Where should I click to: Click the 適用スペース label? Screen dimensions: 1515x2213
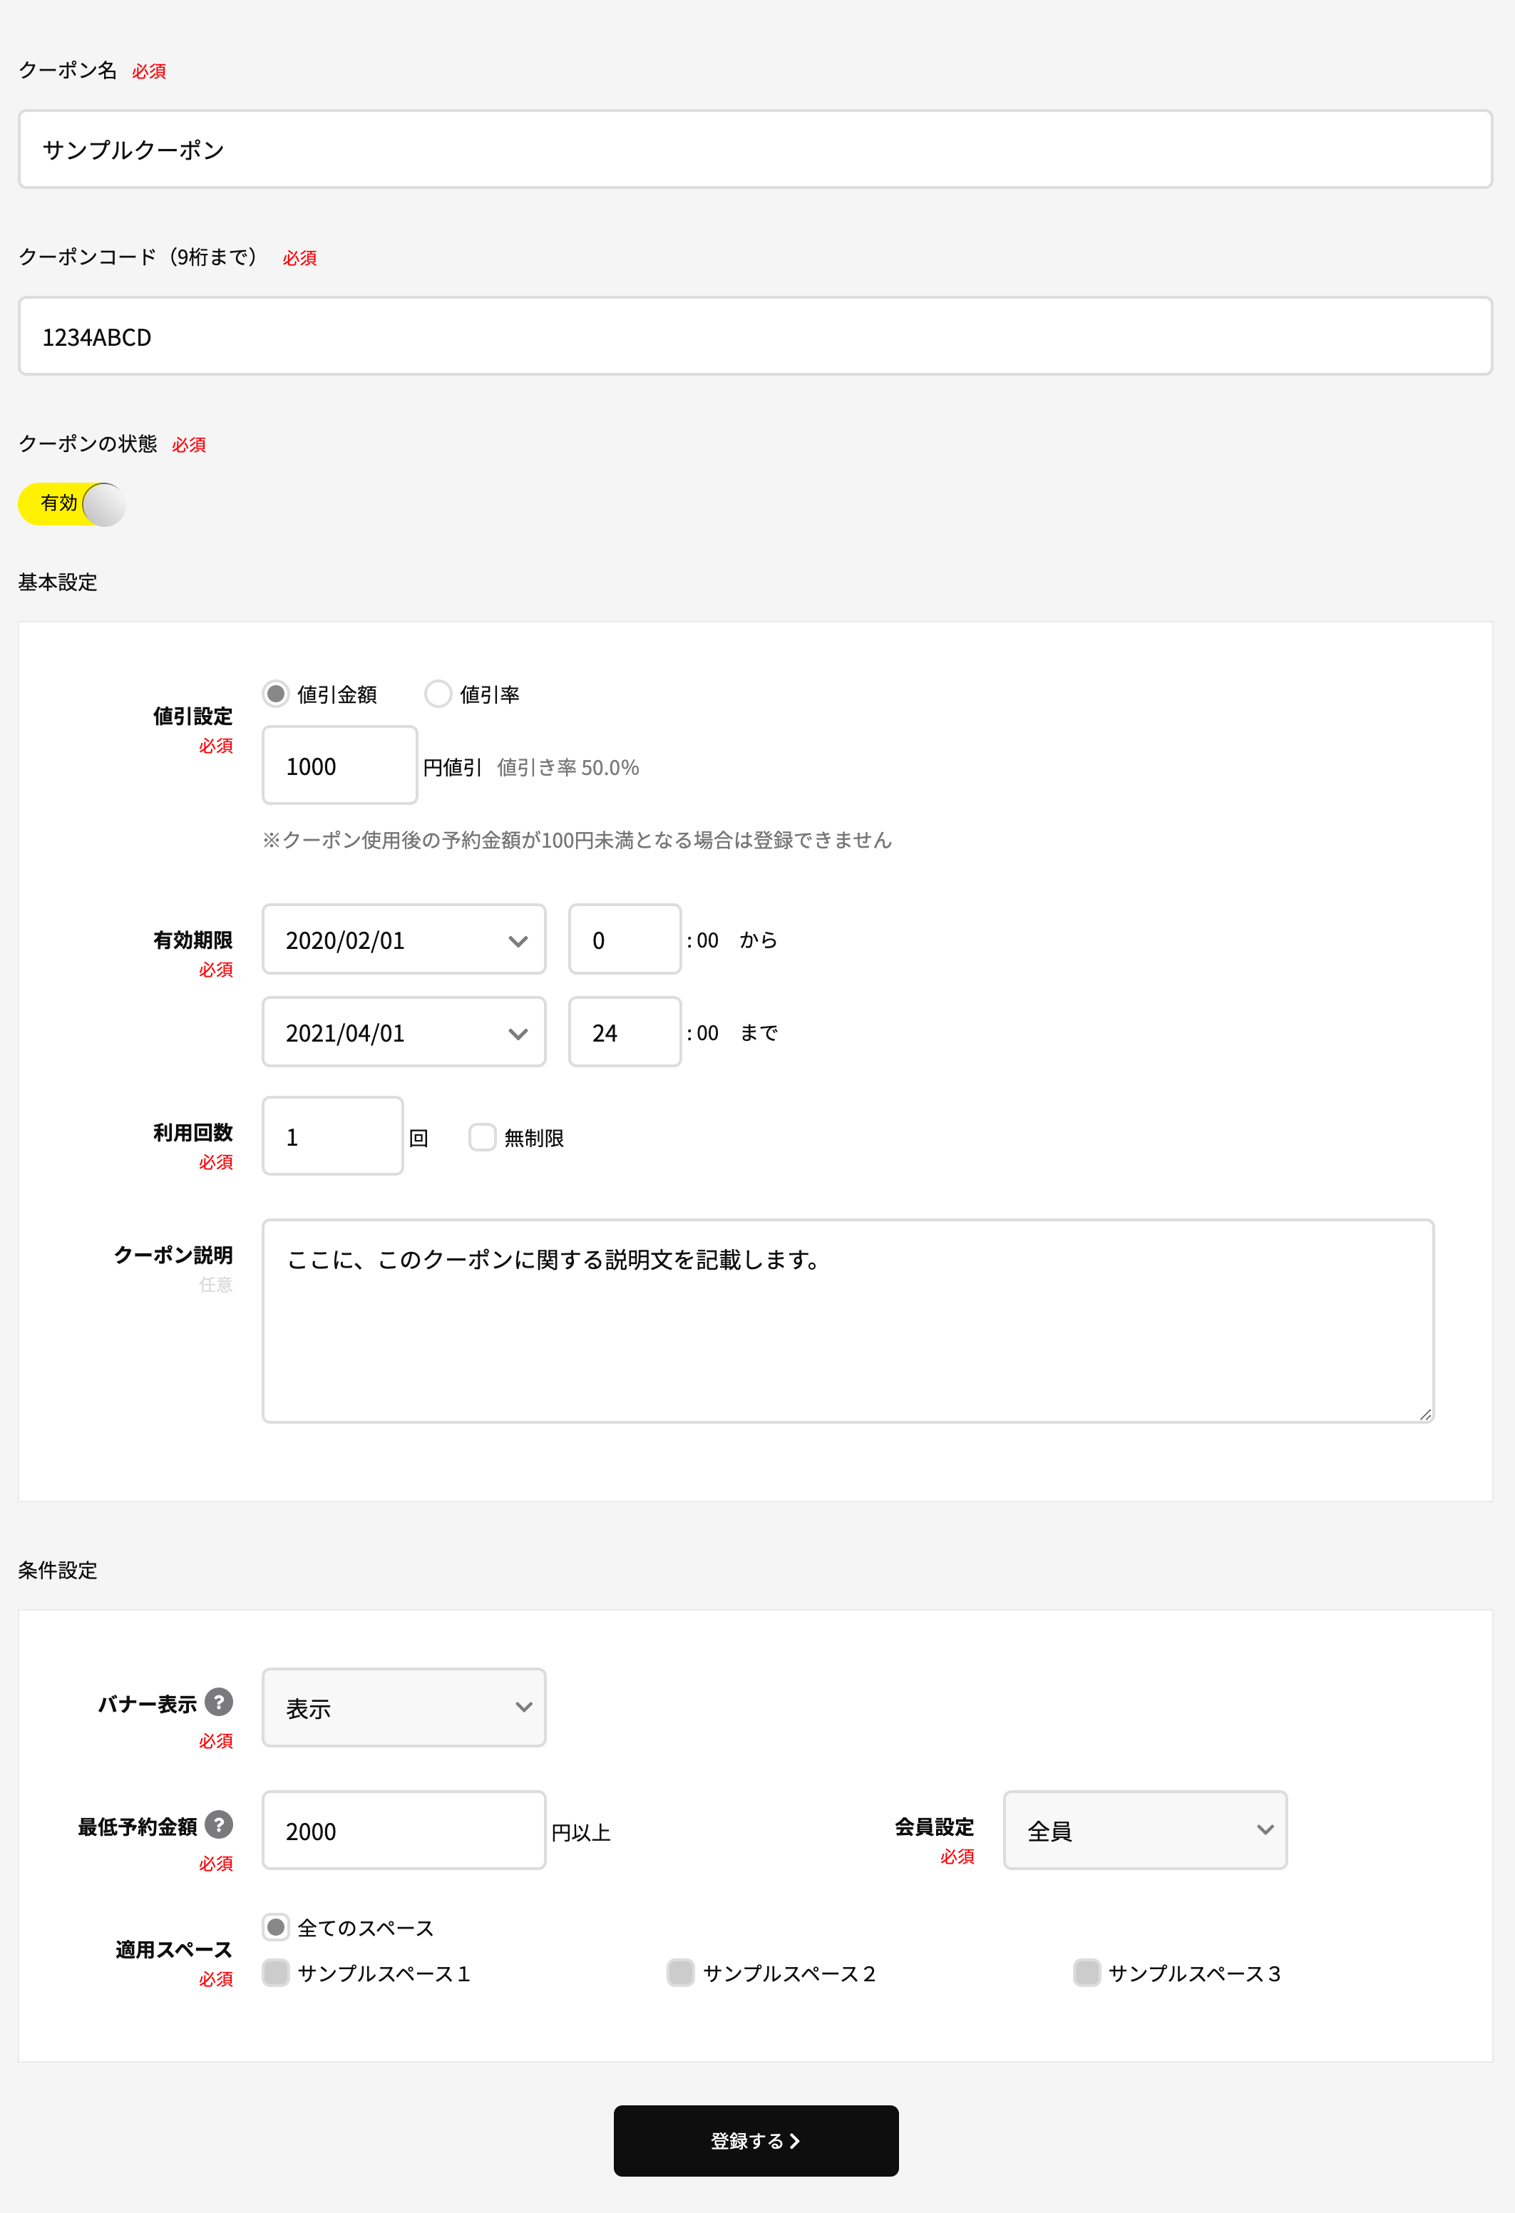(x=174, y=1950)
